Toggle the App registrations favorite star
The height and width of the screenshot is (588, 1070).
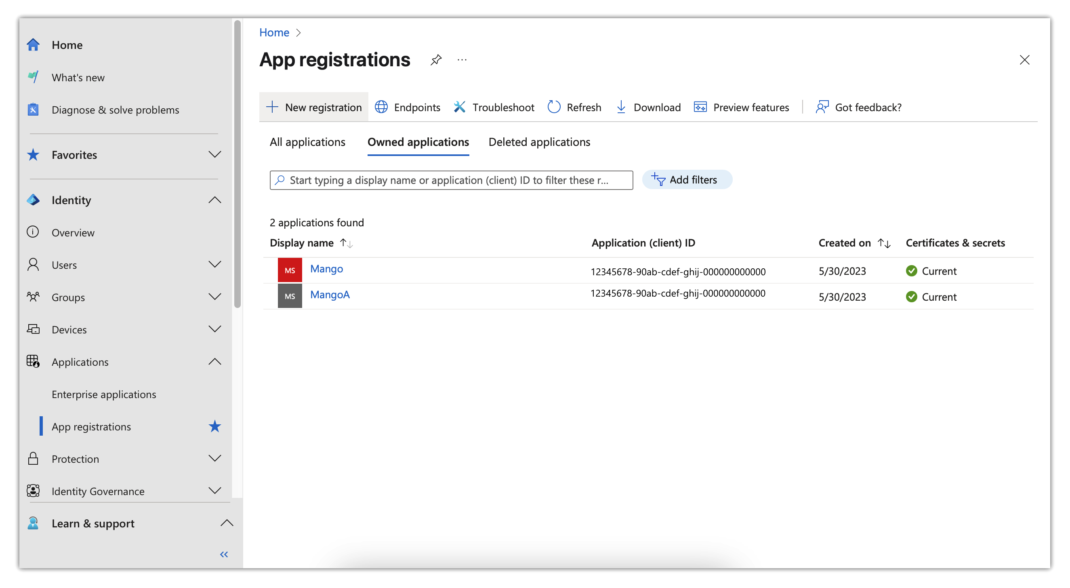tap(215, 426)
